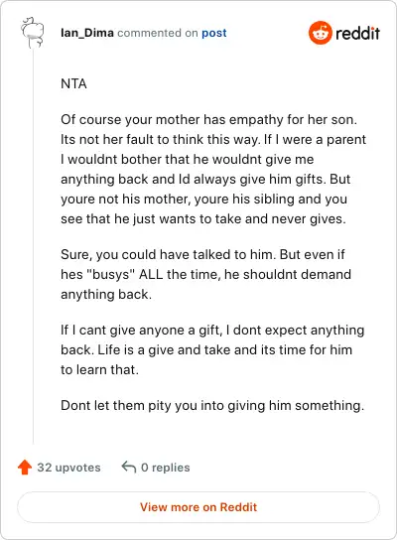Image resolution: width=397 pixels, height=540 pixels.
Task: Click the "commented on" gray text
Action: 158,33
